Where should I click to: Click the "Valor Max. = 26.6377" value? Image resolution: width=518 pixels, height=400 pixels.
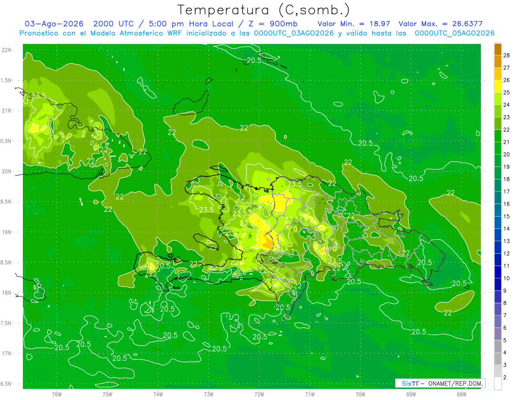(x=440, y=24)
